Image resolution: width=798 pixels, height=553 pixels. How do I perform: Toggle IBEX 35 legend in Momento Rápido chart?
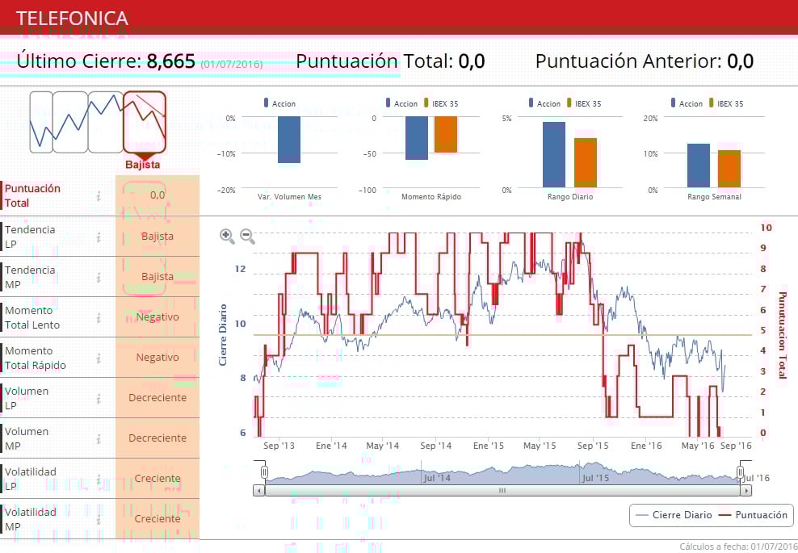coord(441,103)
